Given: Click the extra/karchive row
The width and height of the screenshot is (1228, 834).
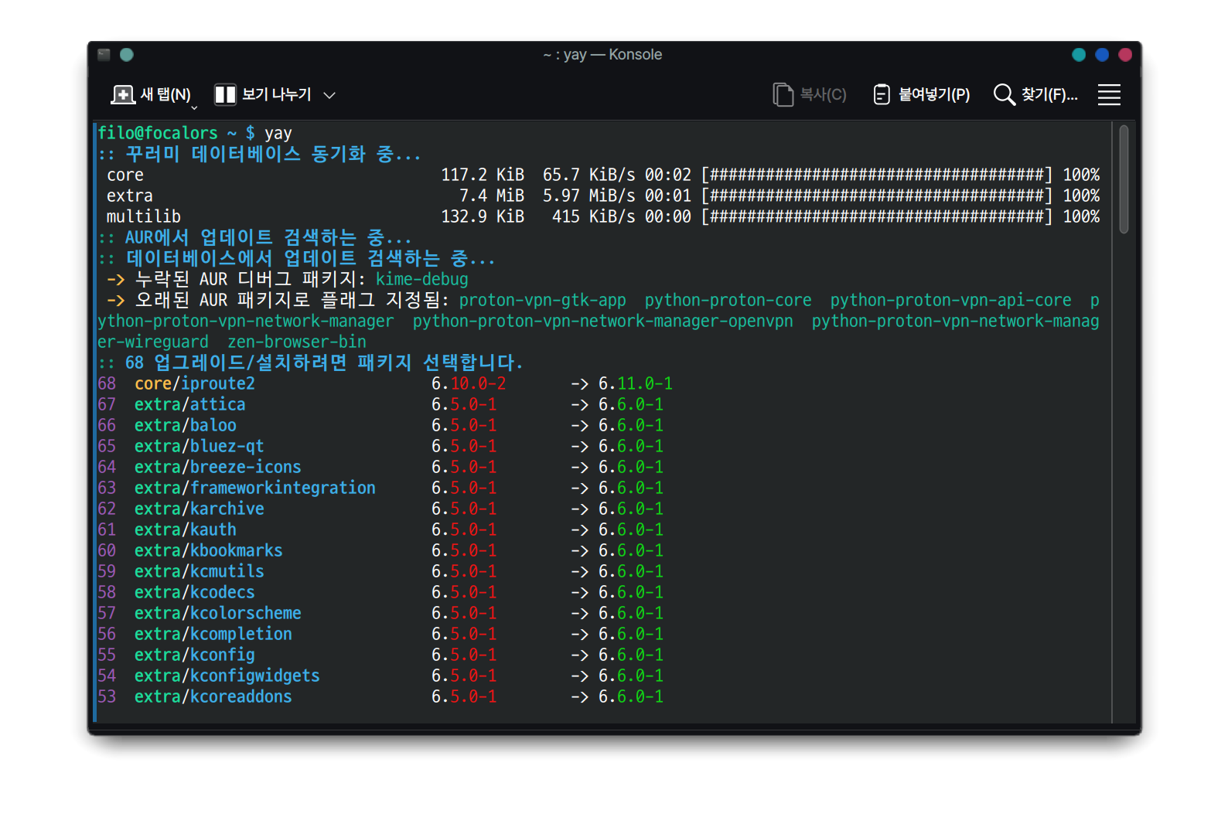Looking at the screenshot, I should [x=380, y=509].
